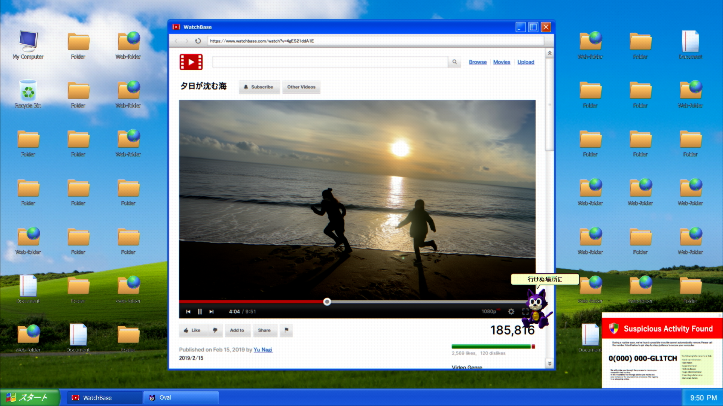This screenshot has height=406, width=723.
Task: Click the WatchBase film logo
Action: pyautogui.click(x=191, y=62)
